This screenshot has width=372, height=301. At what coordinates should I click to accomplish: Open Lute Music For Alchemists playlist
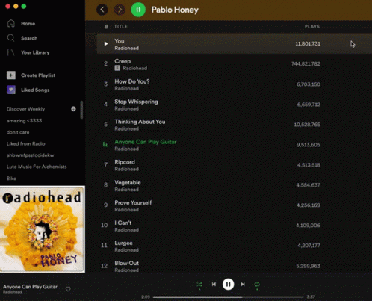tap(37, 167)
